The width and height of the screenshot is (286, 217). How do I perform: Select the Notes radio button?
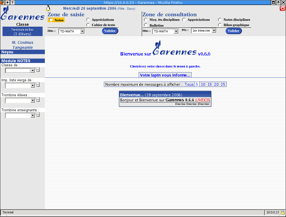(x=51, y=20)
